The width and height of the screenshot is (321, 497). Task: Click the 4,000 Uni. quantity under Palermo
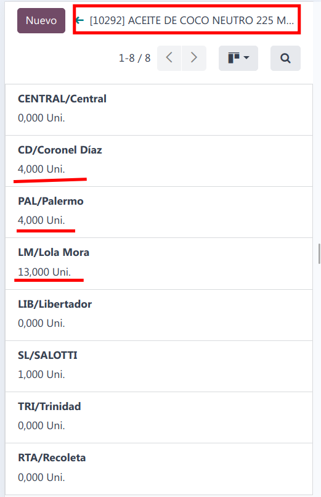coord(41,220)
